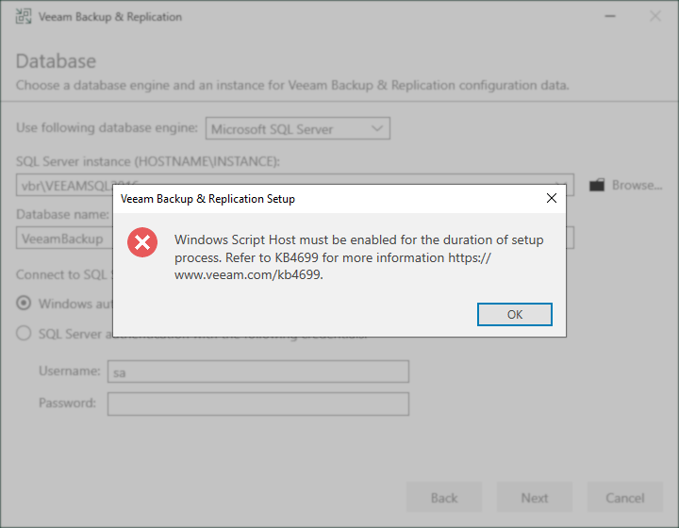The width and height of the screenshot is (679, 528).
Task: Click the Next button
Action: coord(535,497)
